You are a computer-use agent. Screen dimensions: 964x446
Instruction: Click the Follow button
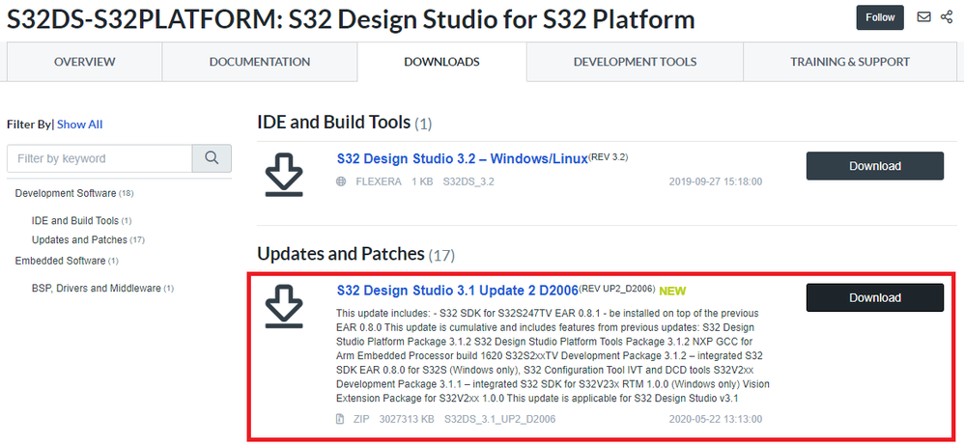click(880, 17)
